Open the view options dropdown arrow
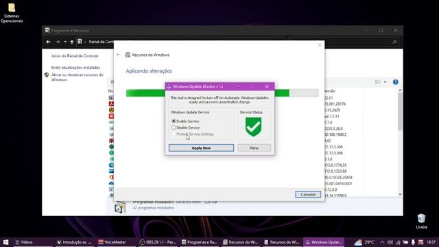439x247 pixels. coord(385,82)
